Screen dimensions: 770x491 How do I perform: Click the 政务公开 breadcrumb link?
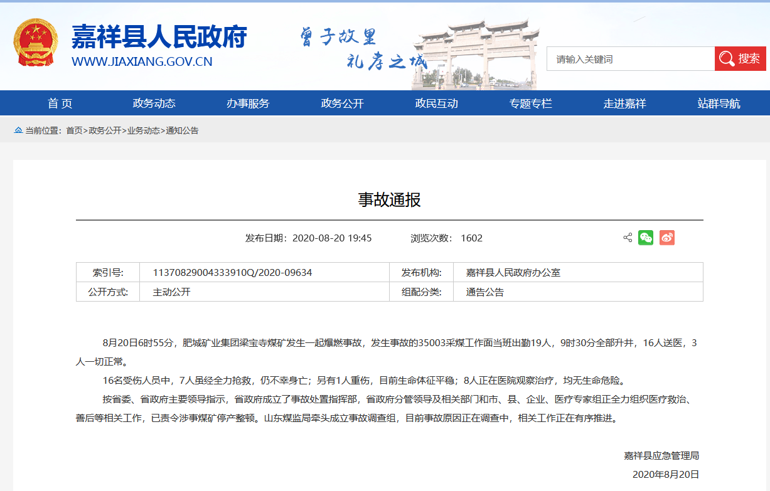(105, 130)
